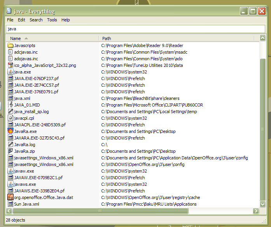Select the javacpl.cpl file name
This screenshot has height=227, width=271.
click(24, 118)
